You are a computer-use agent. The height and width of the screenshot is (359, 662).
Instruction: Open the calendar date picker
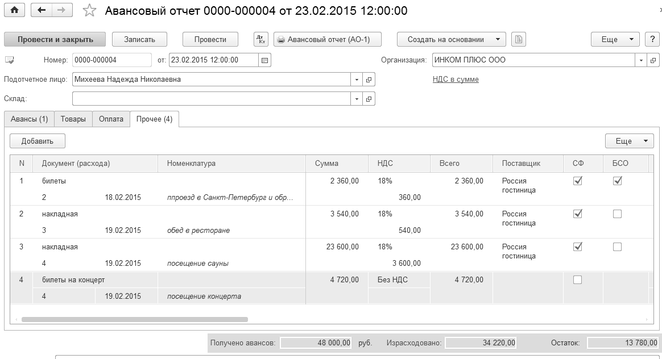click(264, 60)
